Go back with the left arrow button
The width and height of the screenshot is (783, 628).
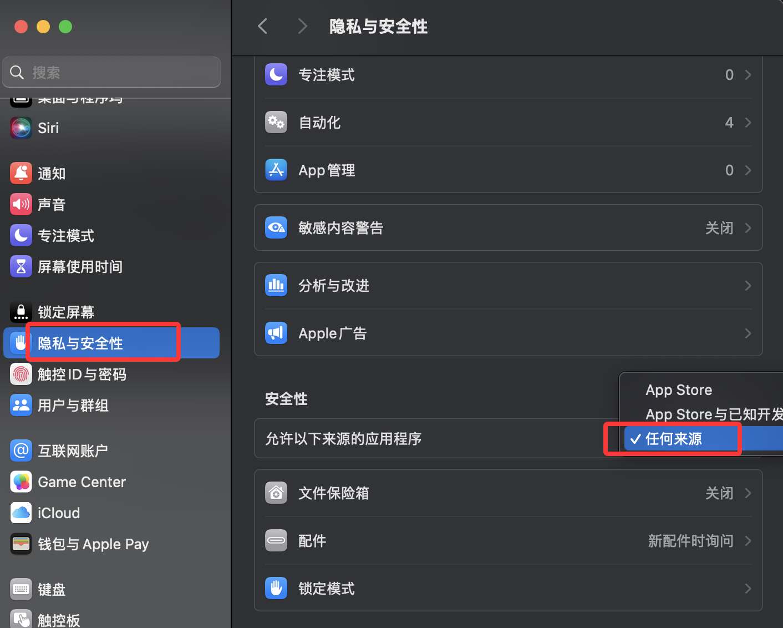tap(263, 26)
